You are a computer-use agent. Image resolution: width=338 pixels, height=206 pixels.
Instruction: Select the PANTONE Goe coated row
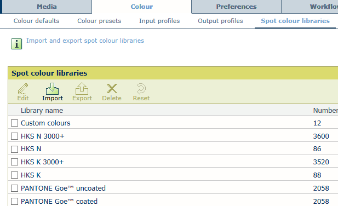point(173,201)
